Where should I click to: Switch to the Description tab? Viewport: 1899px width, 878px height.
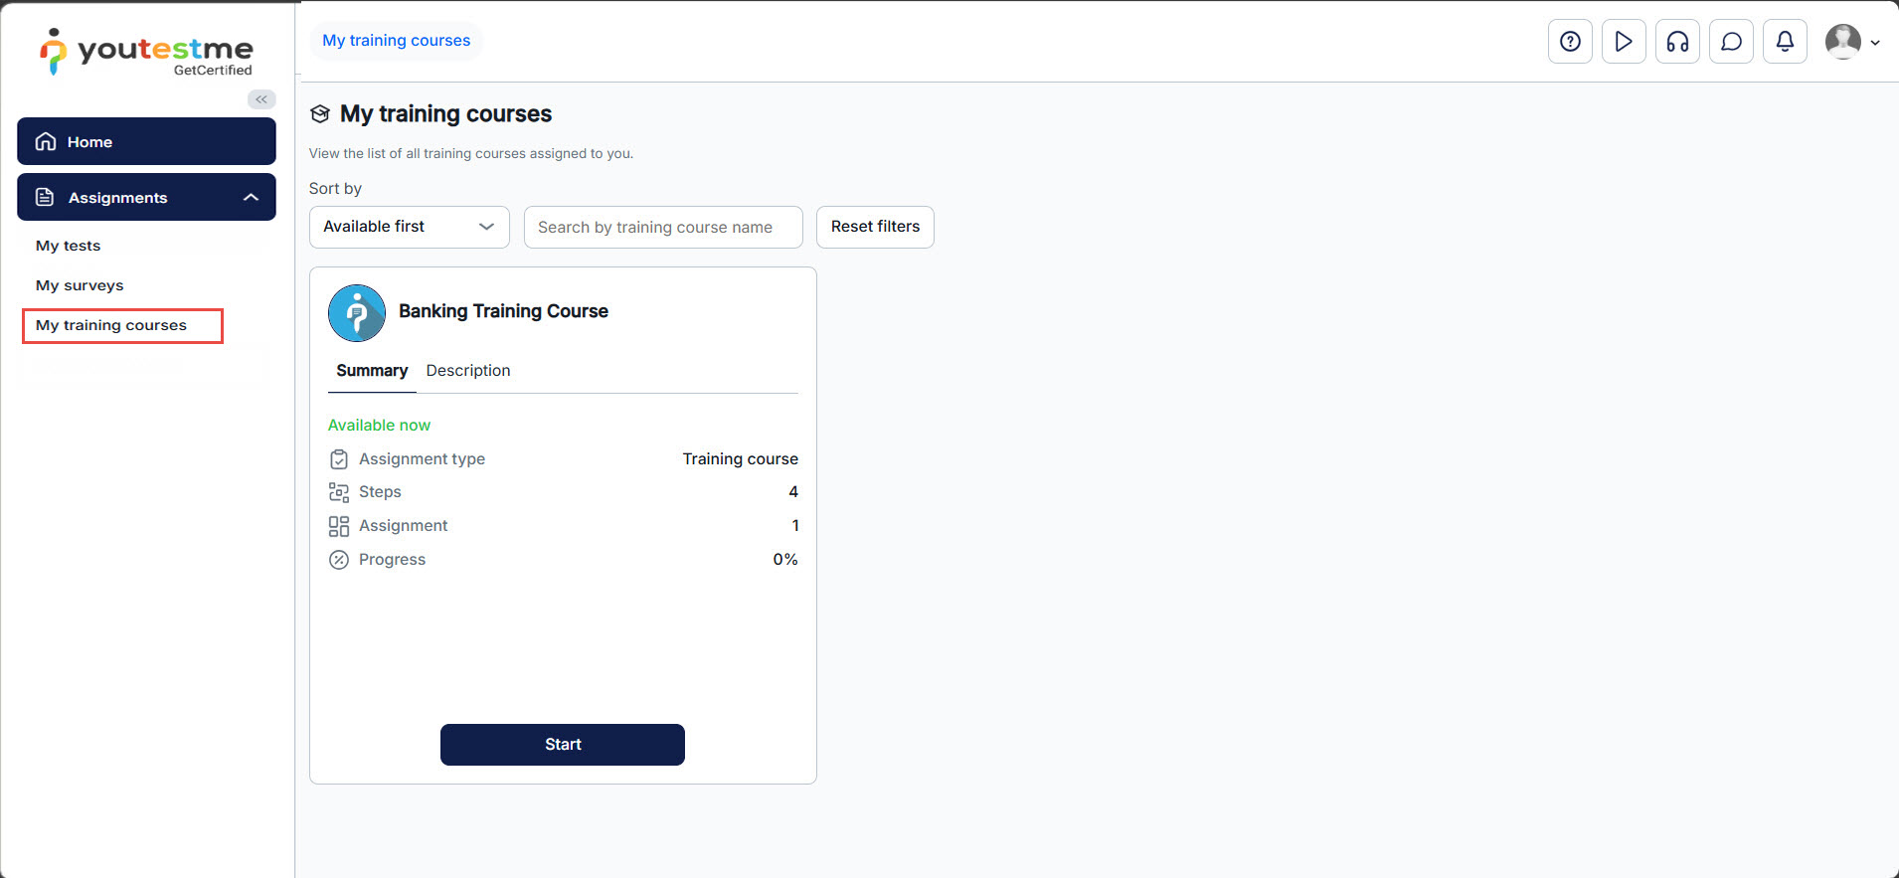468,371
